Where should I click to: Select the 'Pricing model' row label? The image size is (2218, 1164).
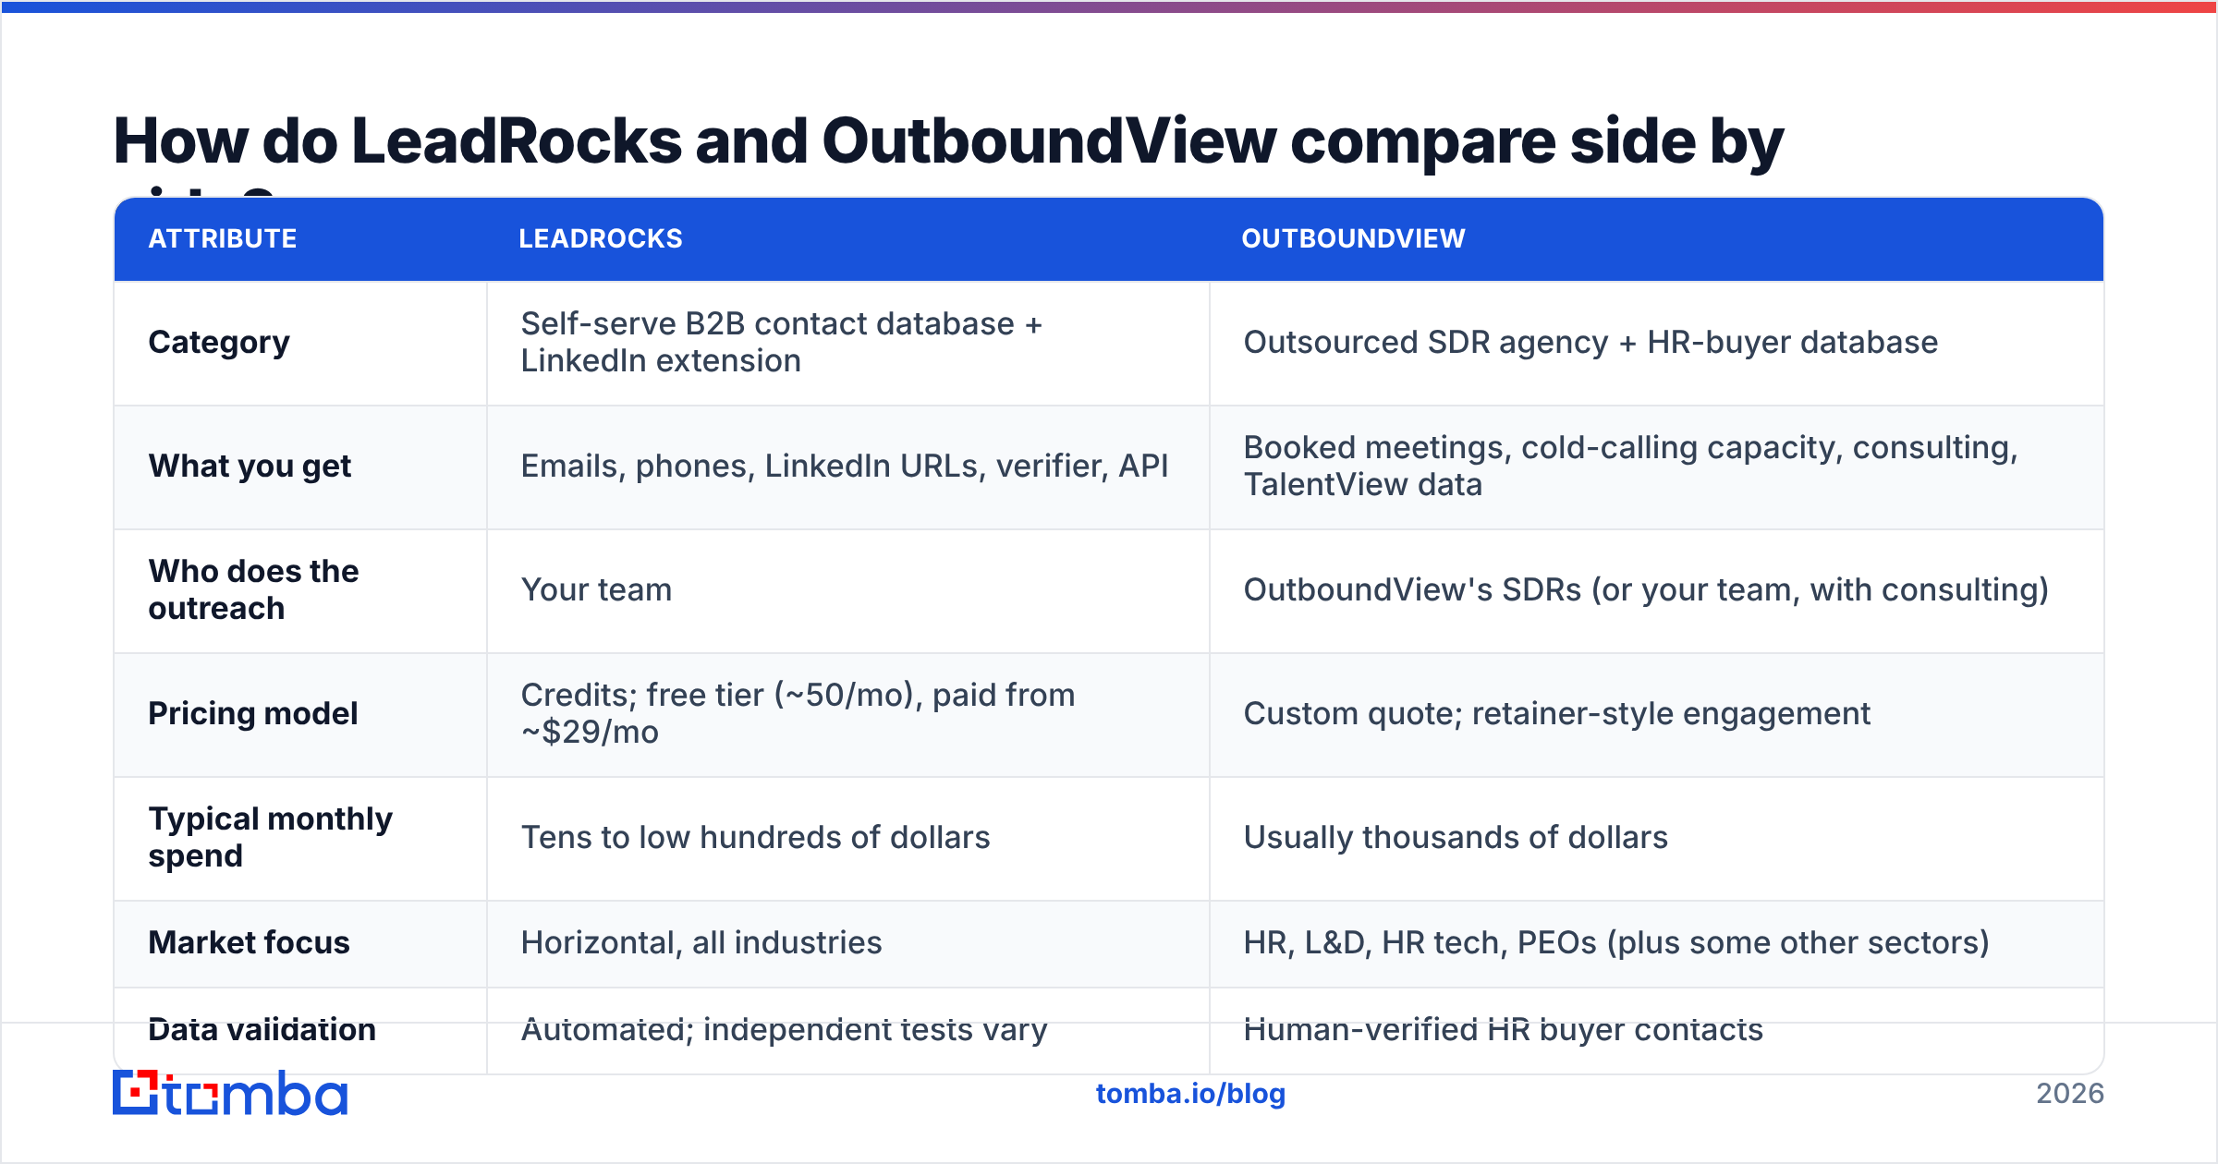tap(252, 713)
